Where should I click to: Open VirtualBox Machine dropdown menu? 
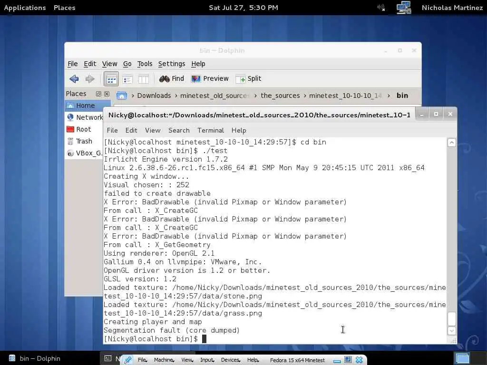(x=164, y=360)
